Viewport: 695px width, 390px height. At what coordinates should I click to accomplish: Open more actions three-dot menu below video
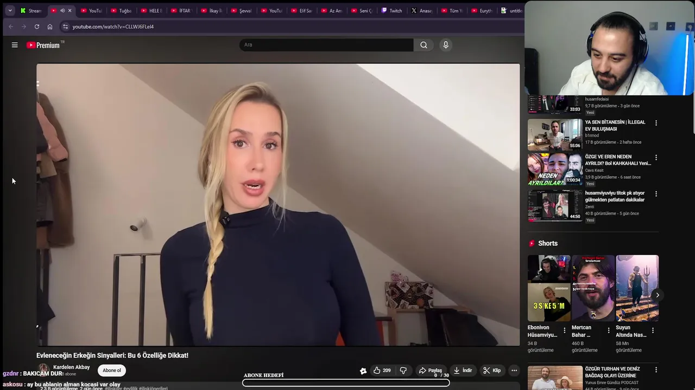(x=514, y=370)
